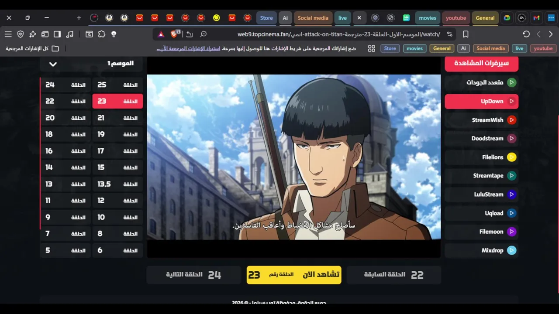The image size is (559, 314).
Task: Open Brave Rewards triangle icon
Action: [161, 34]
